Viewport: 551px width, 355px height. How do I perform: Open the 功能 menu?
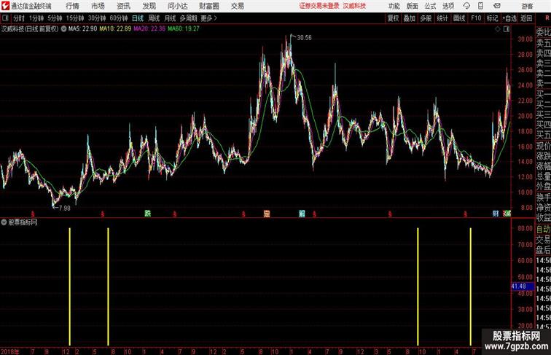pyautogui.click(x=394, y=6)
